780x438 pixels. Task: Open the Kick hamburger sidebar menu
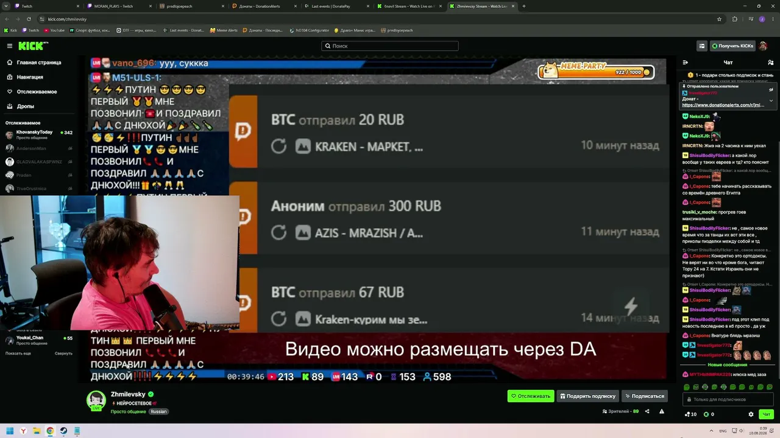(10, 46)
